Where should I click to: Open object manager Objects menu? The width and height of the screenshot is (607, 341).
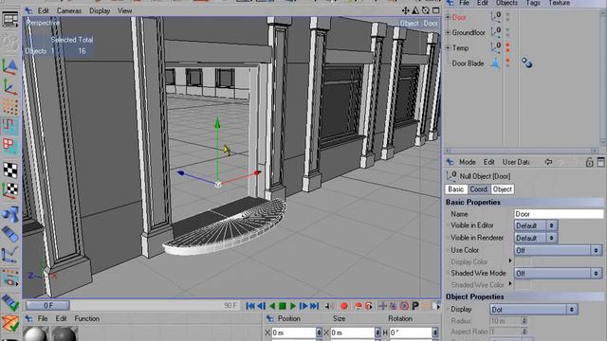pos(506,3)
